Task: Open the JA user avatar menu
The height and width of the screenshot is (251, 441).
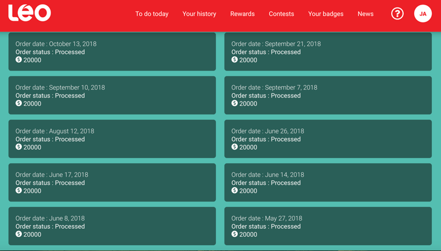Action: click(423, 14)
